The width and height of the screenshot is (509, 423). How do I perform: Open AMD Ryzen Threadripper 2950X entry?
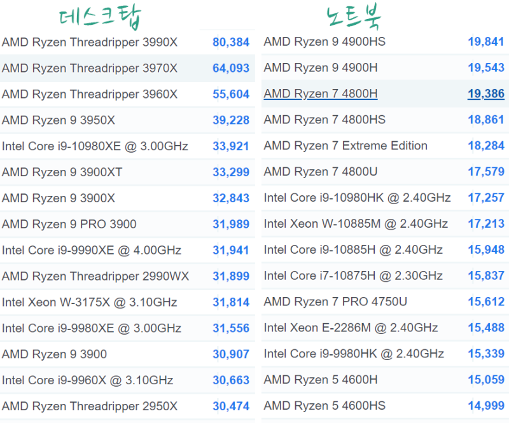coord(90,406)
